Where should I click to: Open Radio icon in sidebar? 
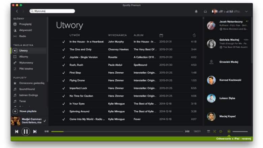tap(15, 36)
